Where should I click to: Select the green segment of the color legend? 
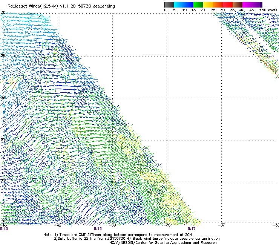[x=198, y=5]
